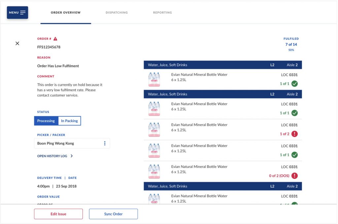Select the order number FFS12345678
This screenshot has width=338, height=224.
tap(49, 47)
